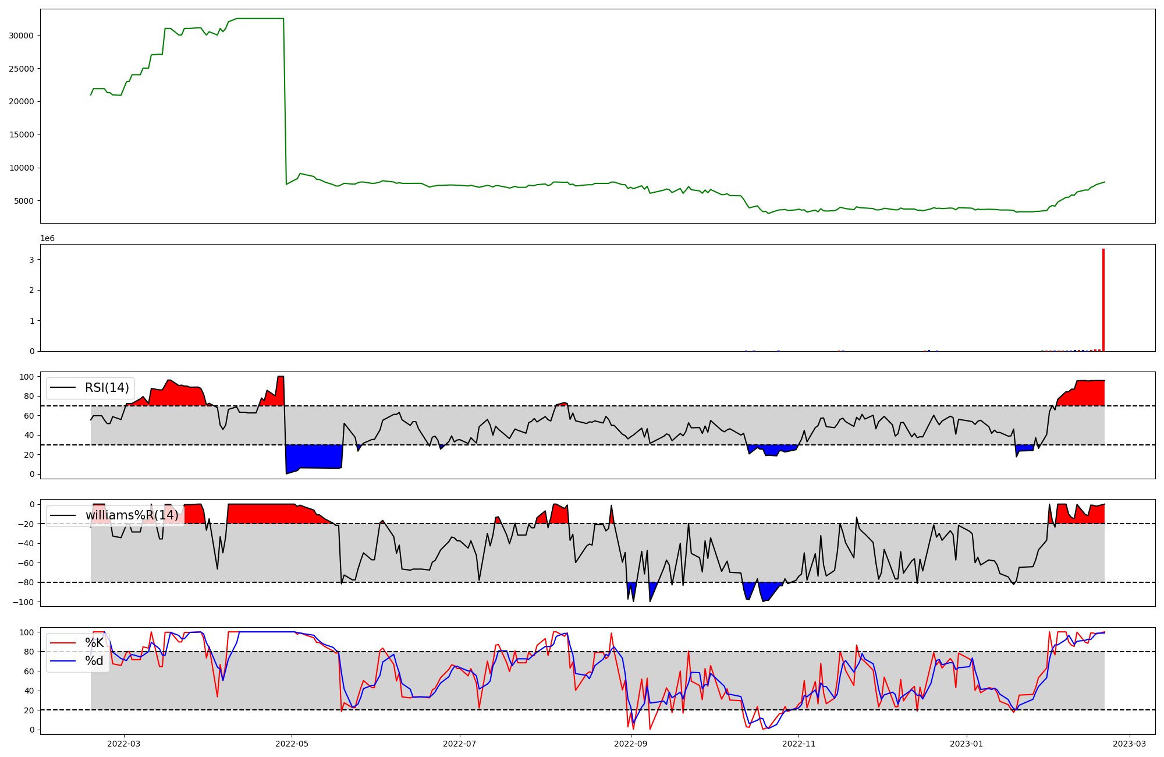This screenshot has width=1164, height=757.
Task: Click the RSI(14) legend label
Action: (x=107, y=388)
